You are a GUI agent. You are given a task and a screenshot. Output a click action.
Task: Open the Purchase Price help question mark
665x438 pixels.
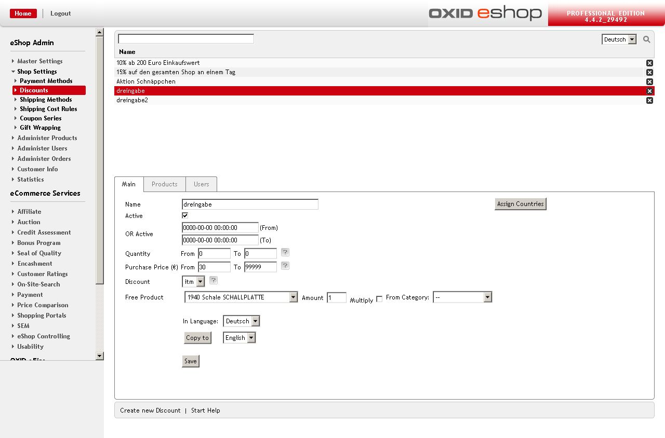285,266
